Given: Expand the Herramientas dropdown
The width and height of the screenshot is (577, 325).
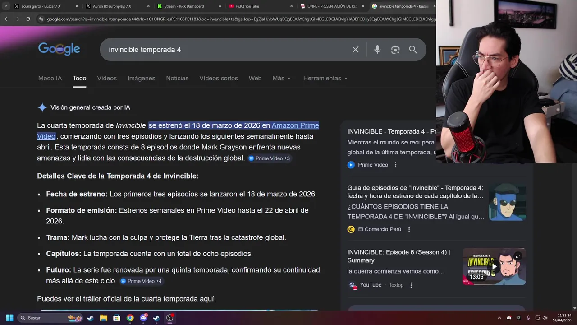Looking at the screenshot, I should [x=325, y=78].
